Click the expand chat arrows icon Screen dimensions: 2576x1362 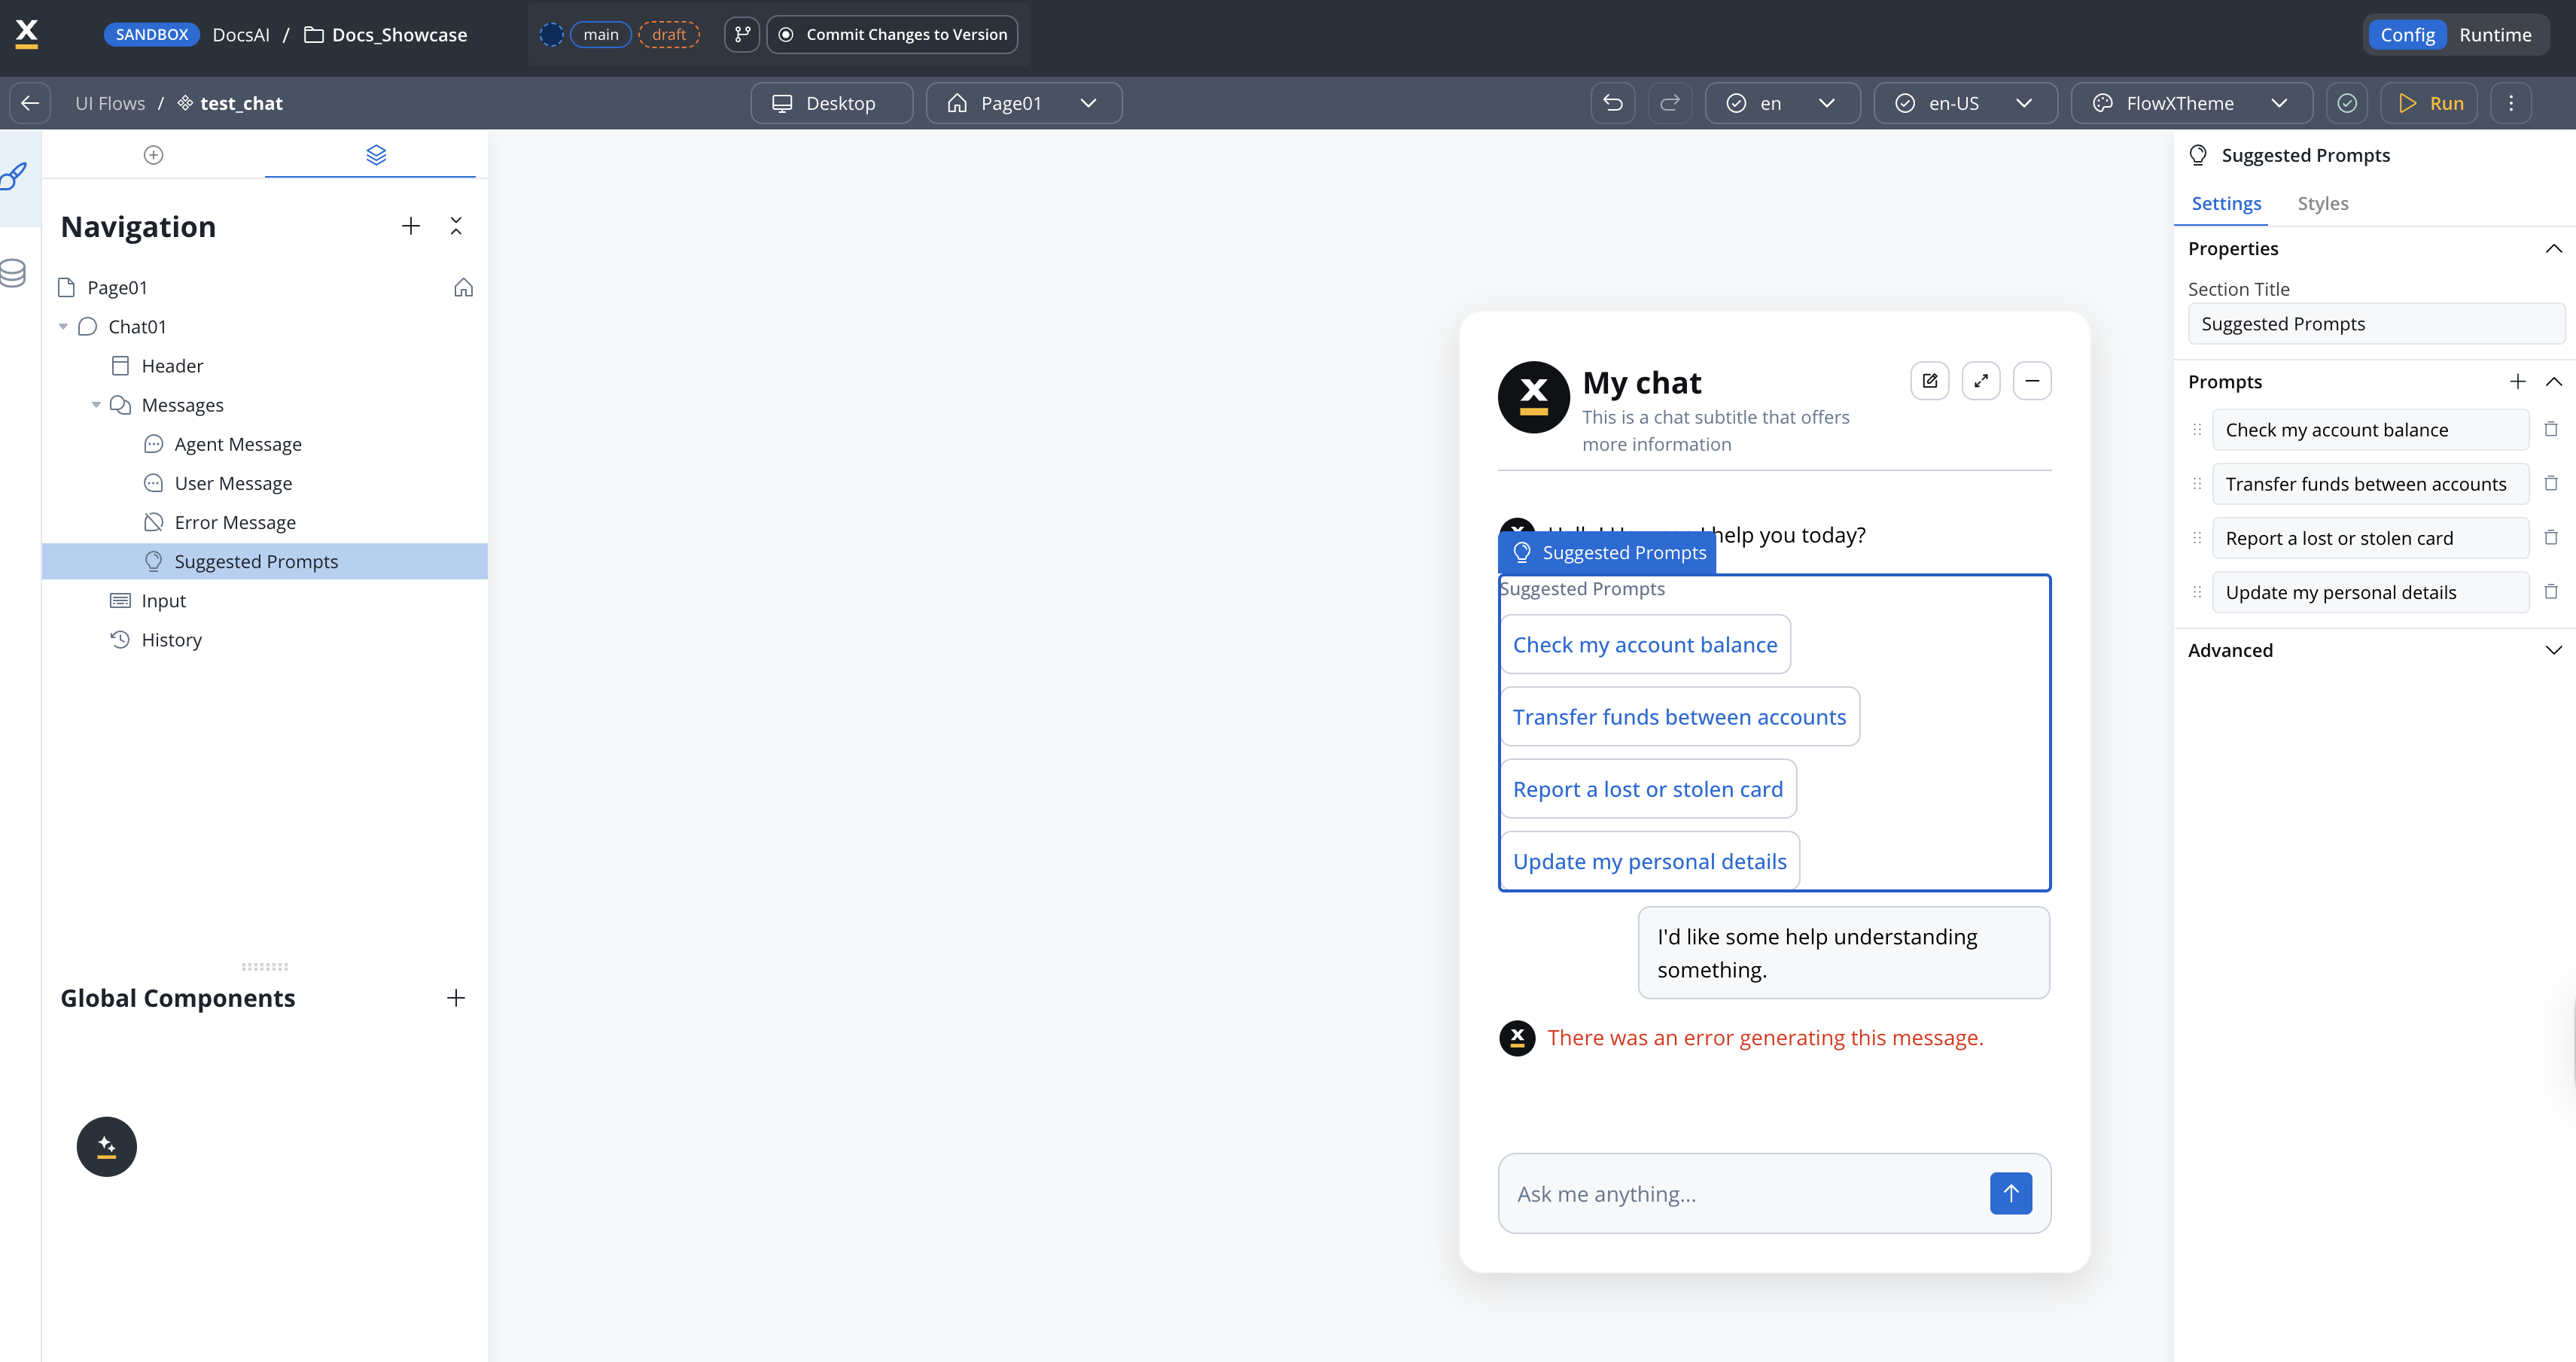[1980, 381]
